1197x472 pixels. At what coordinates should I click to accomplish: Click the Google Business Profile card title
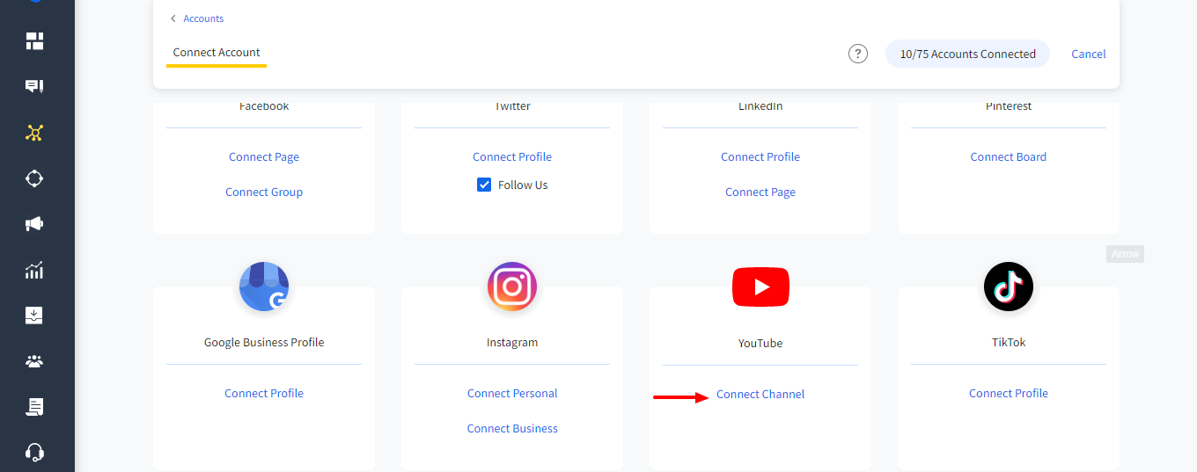(264, 342)
